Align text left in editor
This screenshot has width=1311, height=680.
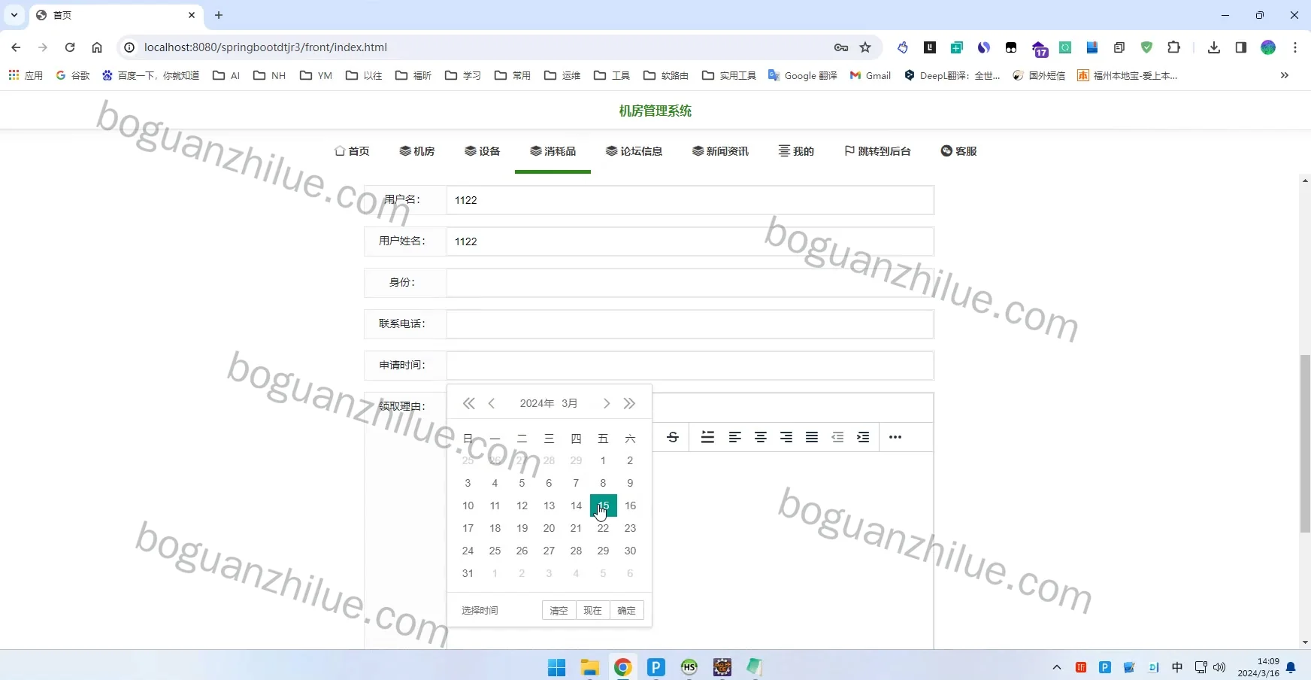click(x=734, y=437)
